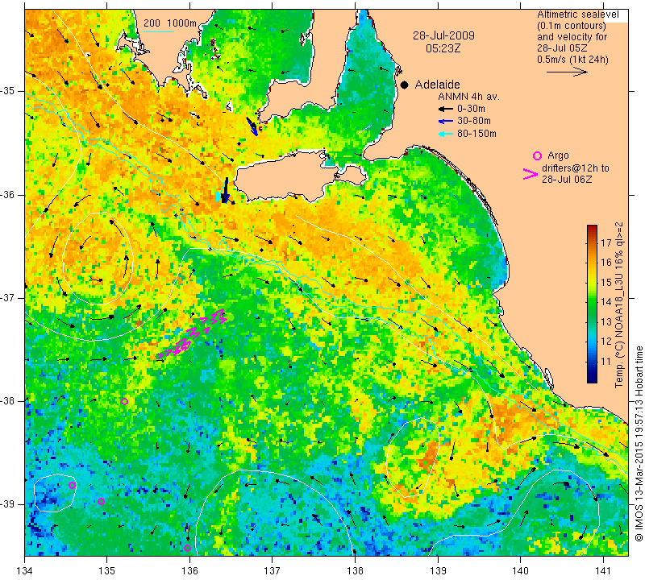645x580 pixels.
Task: Click the '28-Jul 06Z' drifter legend text
Action: point(567,179)
